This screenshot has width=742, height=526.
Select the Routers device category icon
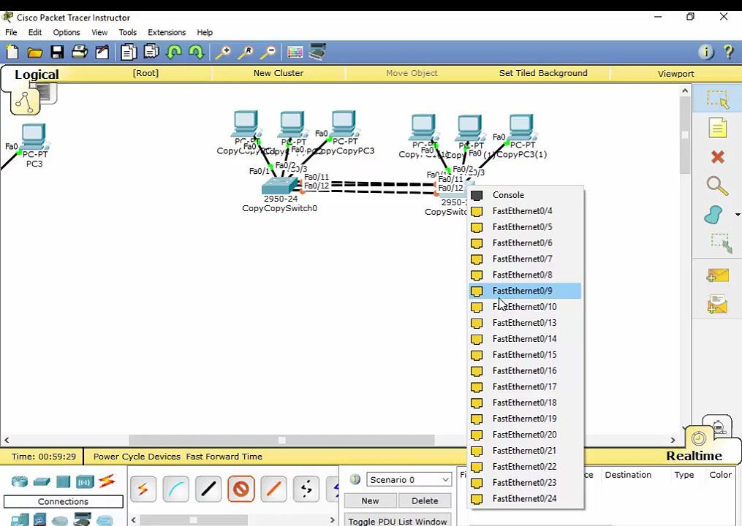tap(20, 481)
